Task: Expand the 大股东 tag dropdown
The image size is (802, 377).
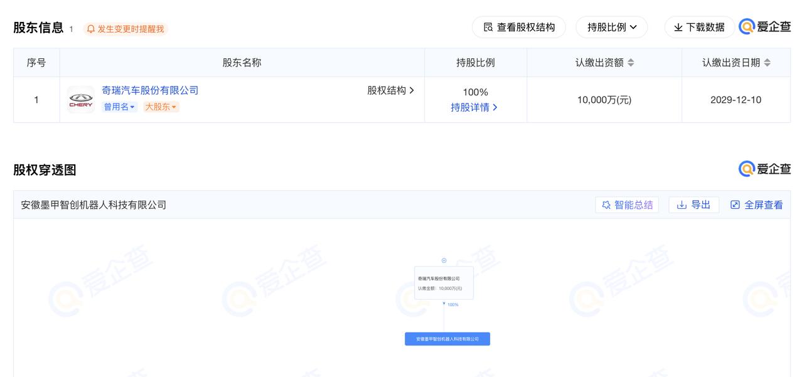Action: point(161,107)
